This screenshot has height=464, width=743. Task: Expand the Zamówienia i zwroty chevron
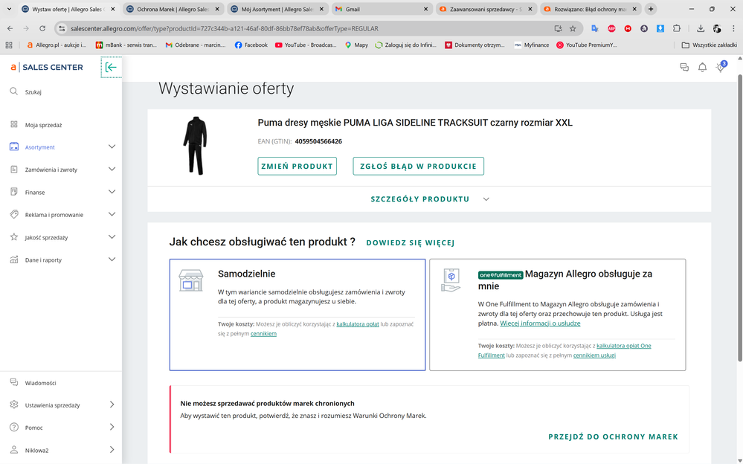pyautogui.click(x=112, y=170)
